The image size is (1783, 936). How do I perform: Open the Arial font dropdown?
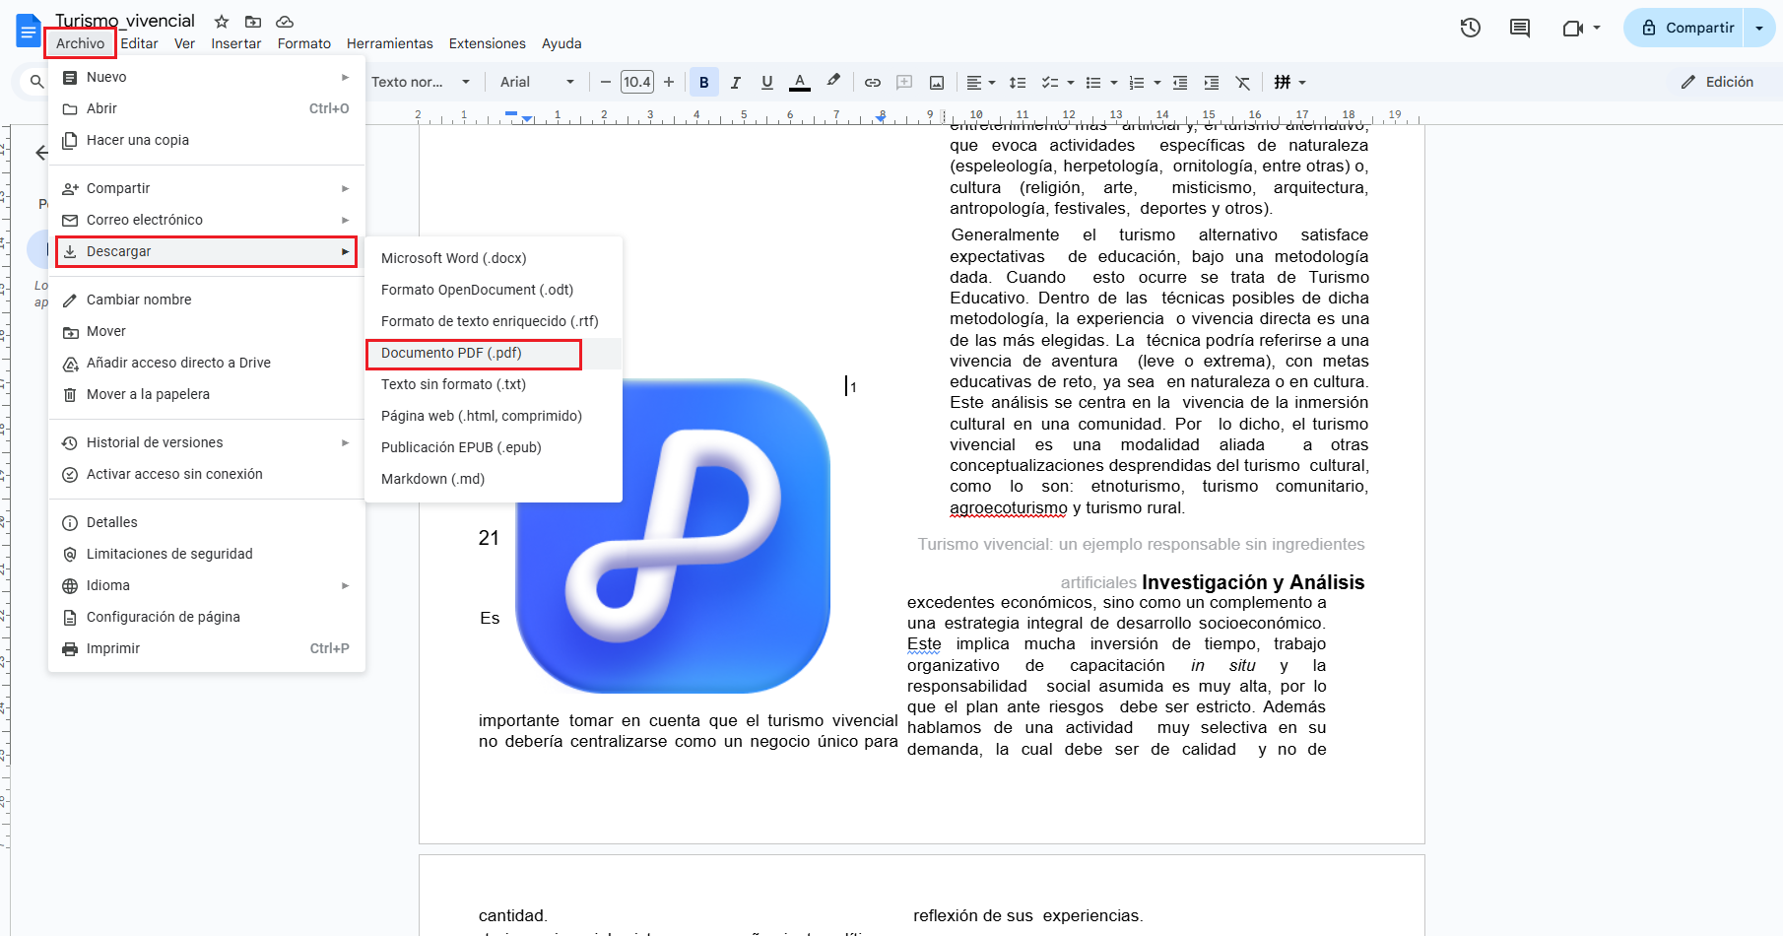click(536, 83)
